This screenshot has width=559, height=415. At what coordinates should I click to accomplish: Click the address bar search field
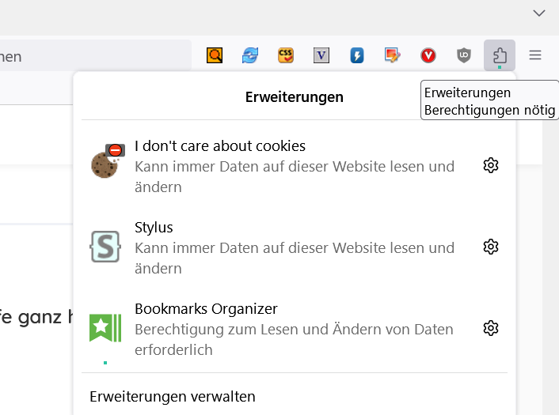95,57
